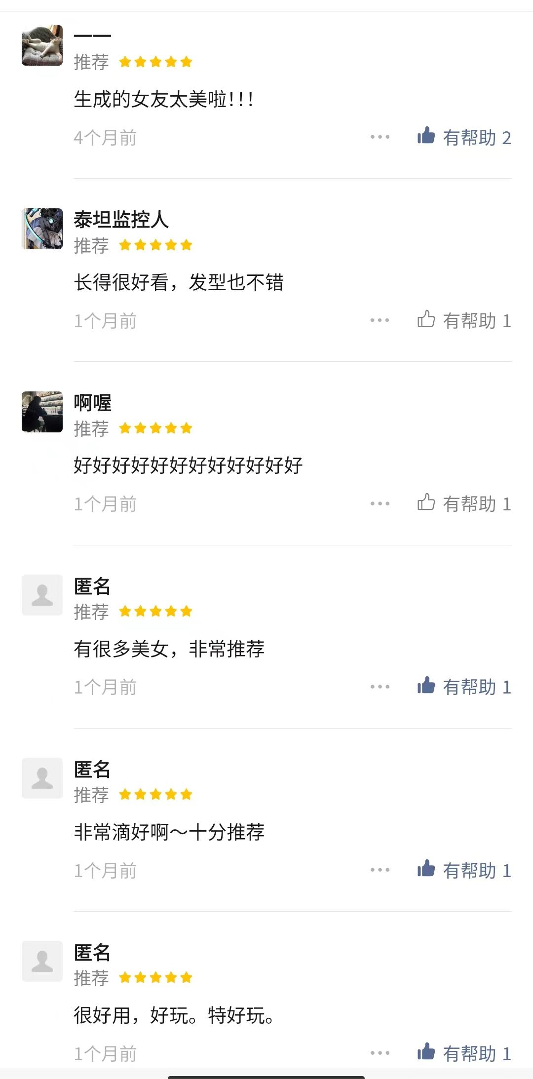This screenshot has width=533, height=1079.
Task: Toggle helpful thumb on 有很多美女 review
Action: 426,686
